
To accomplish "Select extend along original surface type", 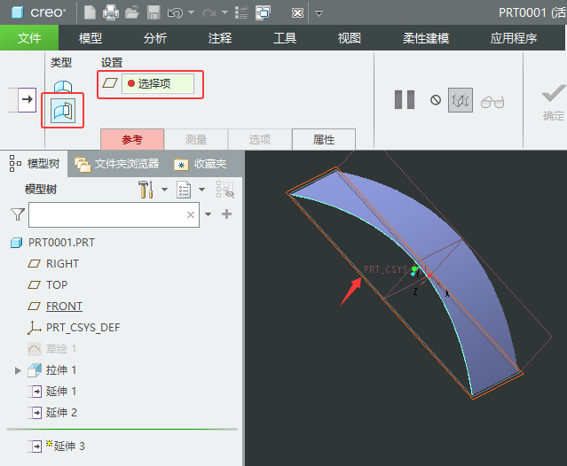I will tap(63, 87).
